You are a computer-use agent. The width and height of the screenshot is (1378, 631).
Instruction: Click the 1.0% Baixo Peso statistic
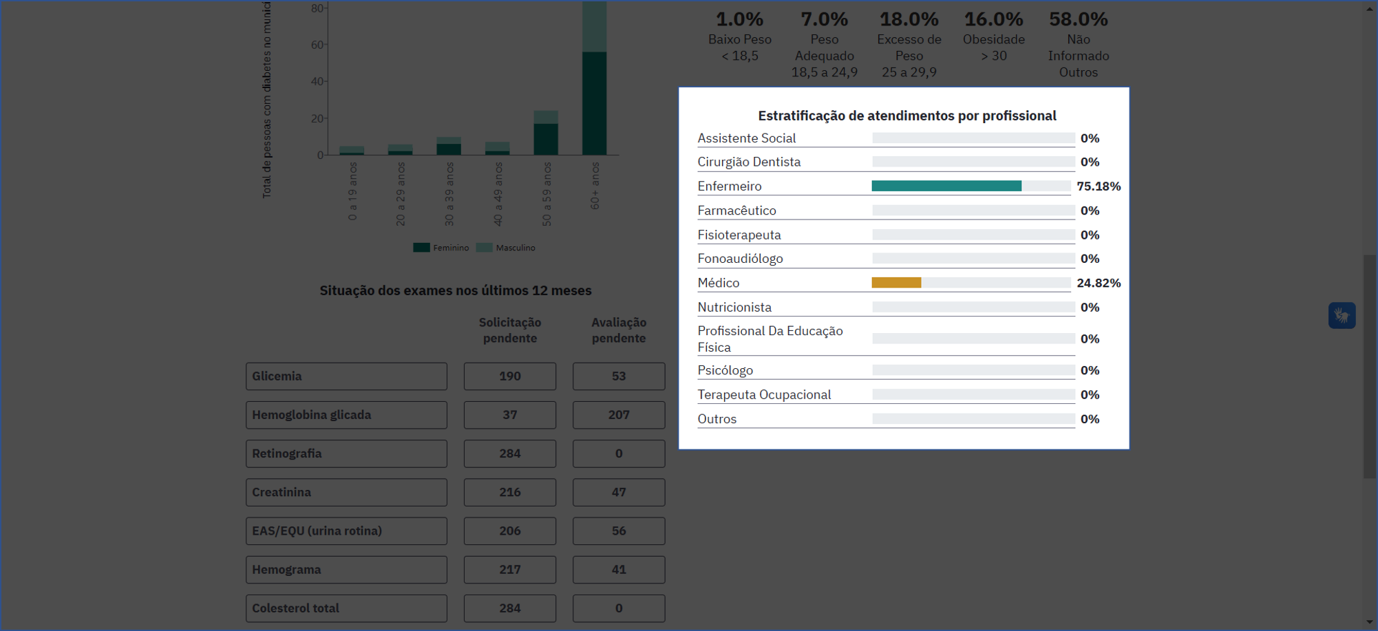coord(740,37)
